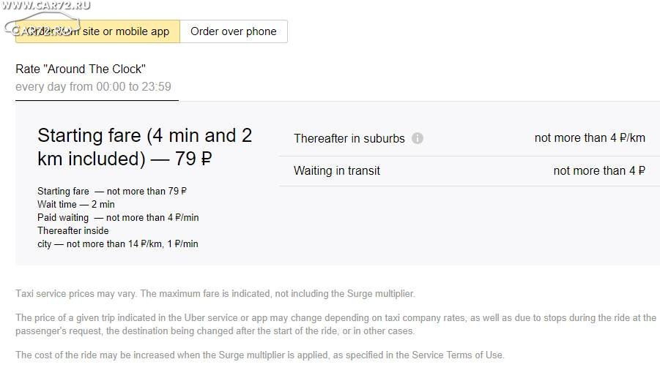Click the info icon beside Thereafter in suburbs
Viewport: 660px width, 370px height.
click(417, 138)
